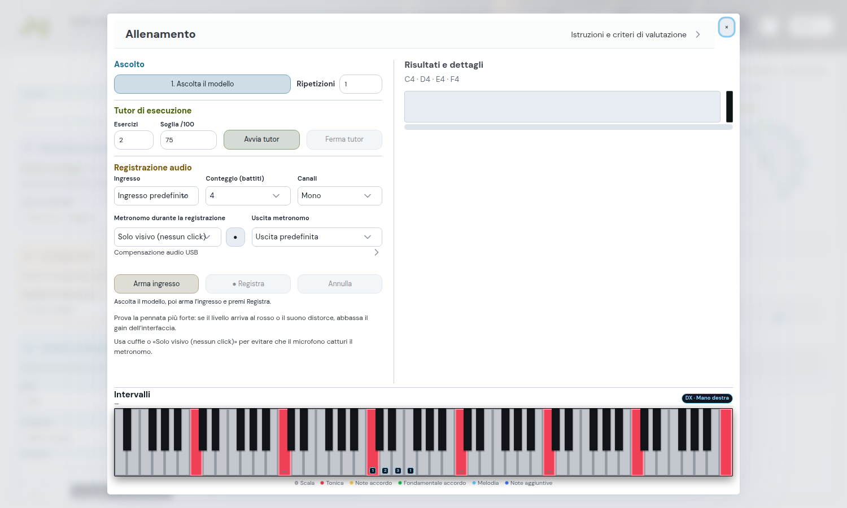Click the Note aggiuntive legend entry

click(529, 483)
